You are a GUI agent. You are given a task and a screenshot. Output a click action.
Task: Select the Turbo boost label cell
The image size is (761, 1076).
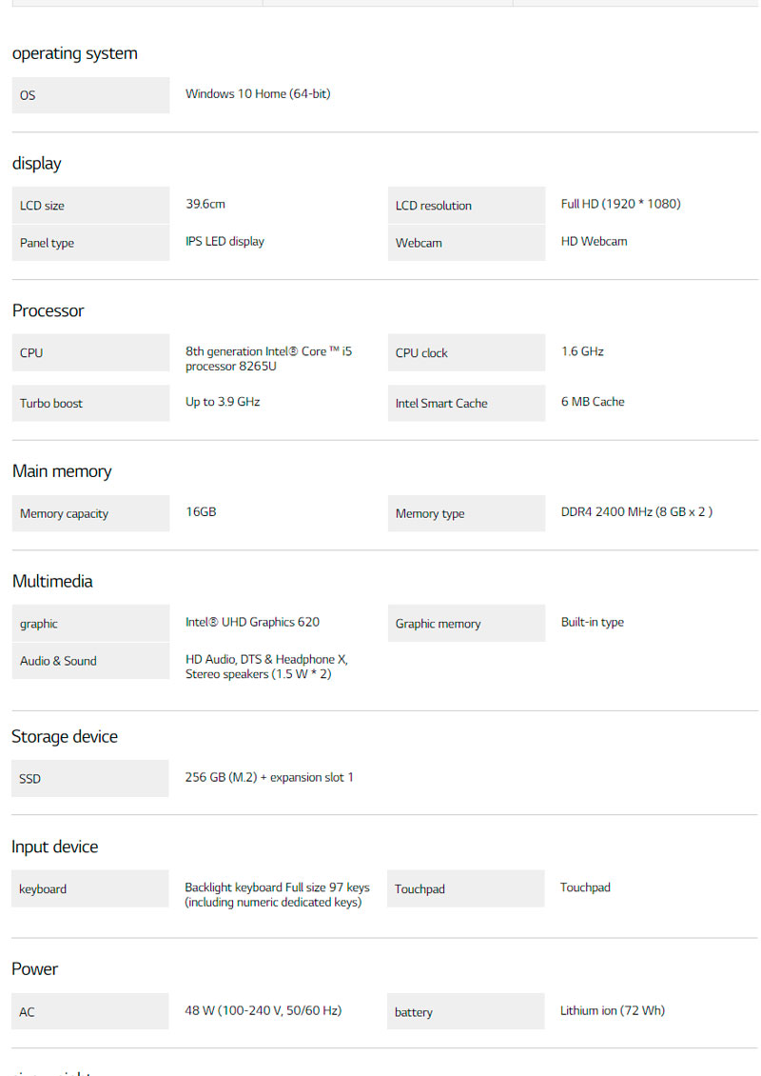coord(90,404)
